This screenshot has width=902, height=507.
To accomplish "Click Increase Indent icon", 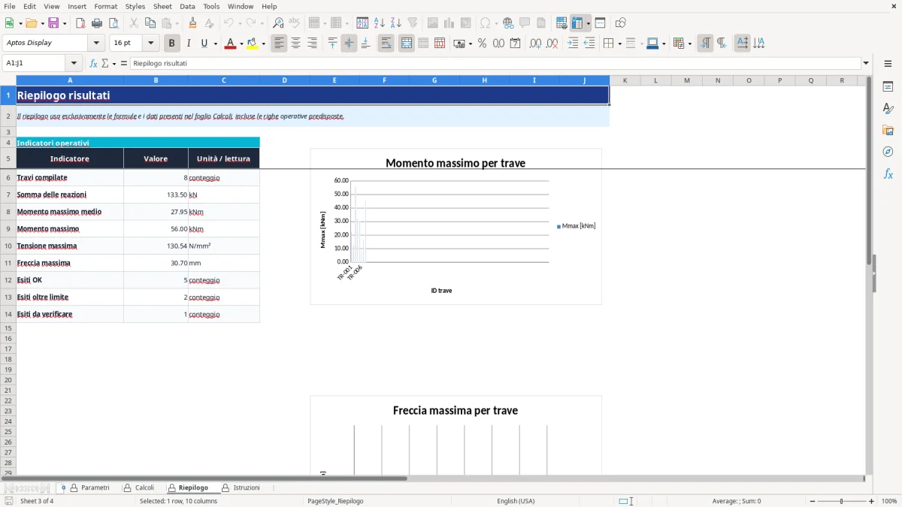I will [x=573, y=44].
